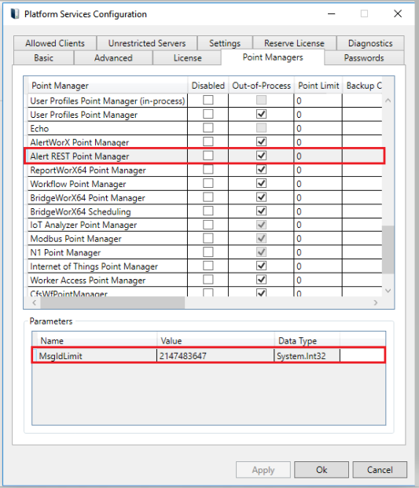Image resolution: width=419 pixels, height=488 pixels.
Task: Minimize the Platform Services Configuration window
Action: pos(331,13)
